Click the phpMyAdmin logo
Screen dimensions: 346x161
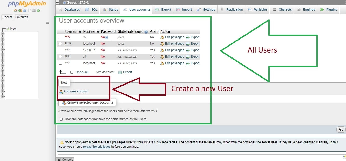coord(27,4)
